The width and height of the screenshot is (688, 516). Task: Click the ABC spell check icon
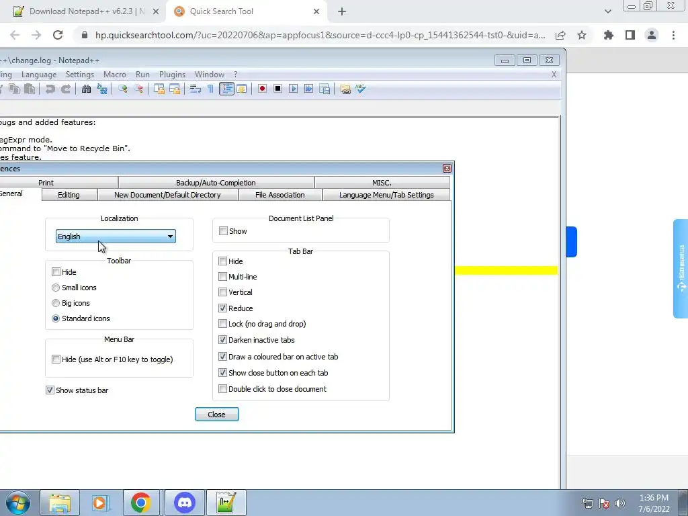(x=361, y=89)
